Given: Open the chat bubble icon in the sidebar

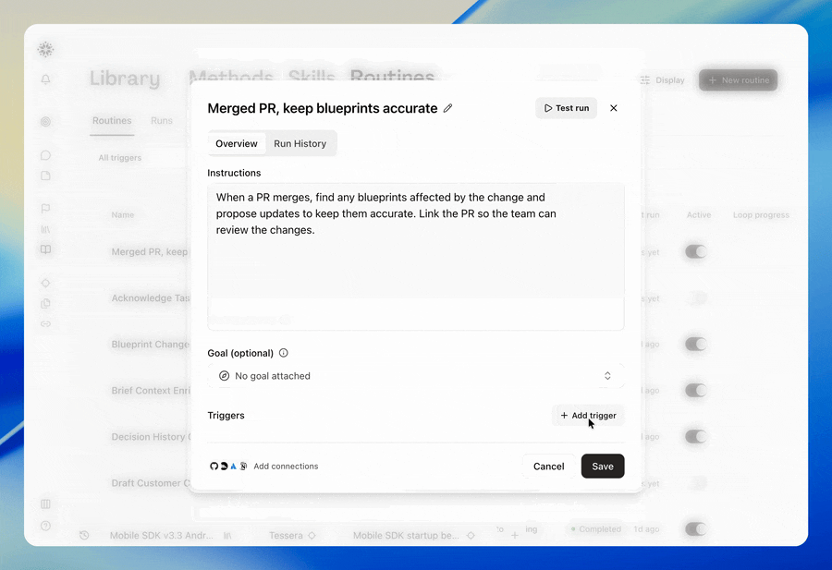Looking at the screenshot, I should coord(45,155).
